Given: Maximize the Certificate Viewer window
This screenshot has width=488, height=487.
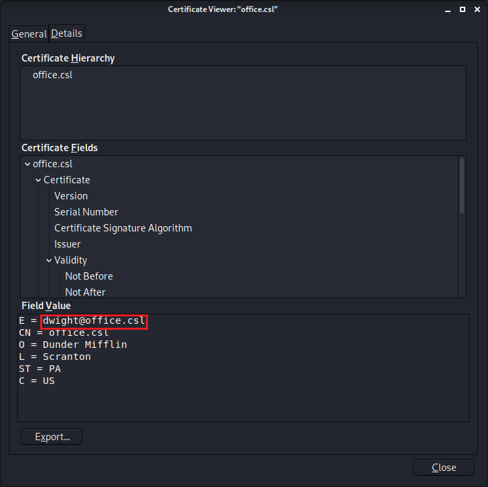Looking at the screenshot, I should (x=463, y=9).
